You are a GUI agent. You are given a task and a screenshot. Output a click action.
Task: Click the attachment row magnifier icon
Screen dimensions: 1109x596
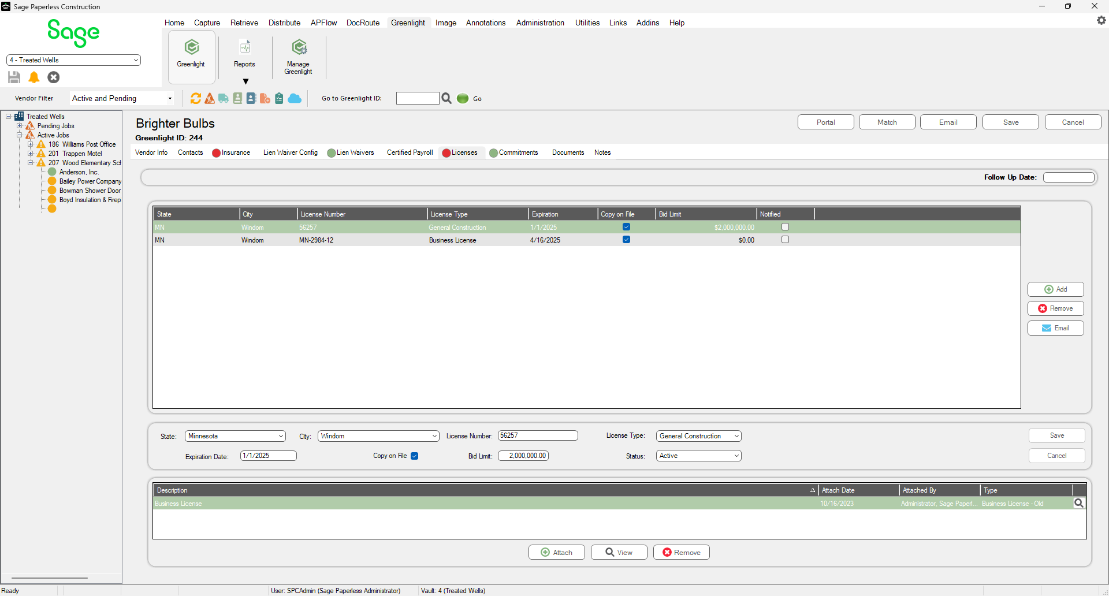click(x=1079, y=503)
